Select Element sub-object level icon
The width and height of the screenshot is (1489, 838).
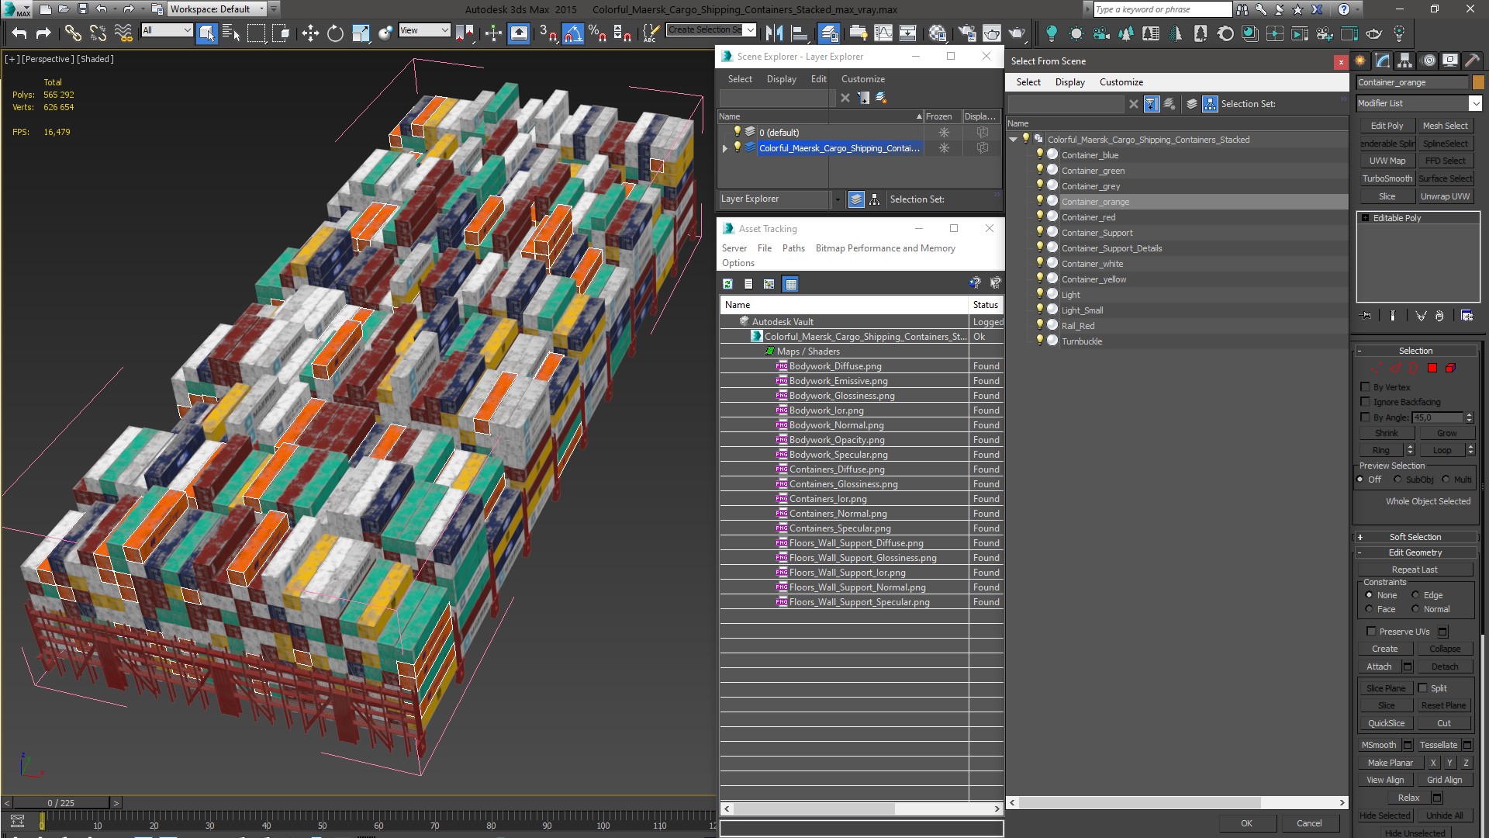1450,368
